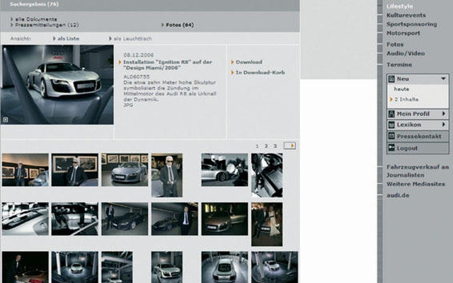The height and width of the screenshot is (283, 453).
Task: Open the R8 top-view installation thumbnail
Action: (224, 267)
